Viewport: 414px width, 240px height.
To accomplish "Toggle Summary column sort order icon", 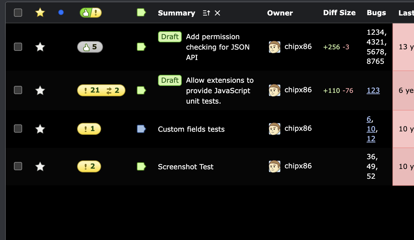I will pos(206,13).
